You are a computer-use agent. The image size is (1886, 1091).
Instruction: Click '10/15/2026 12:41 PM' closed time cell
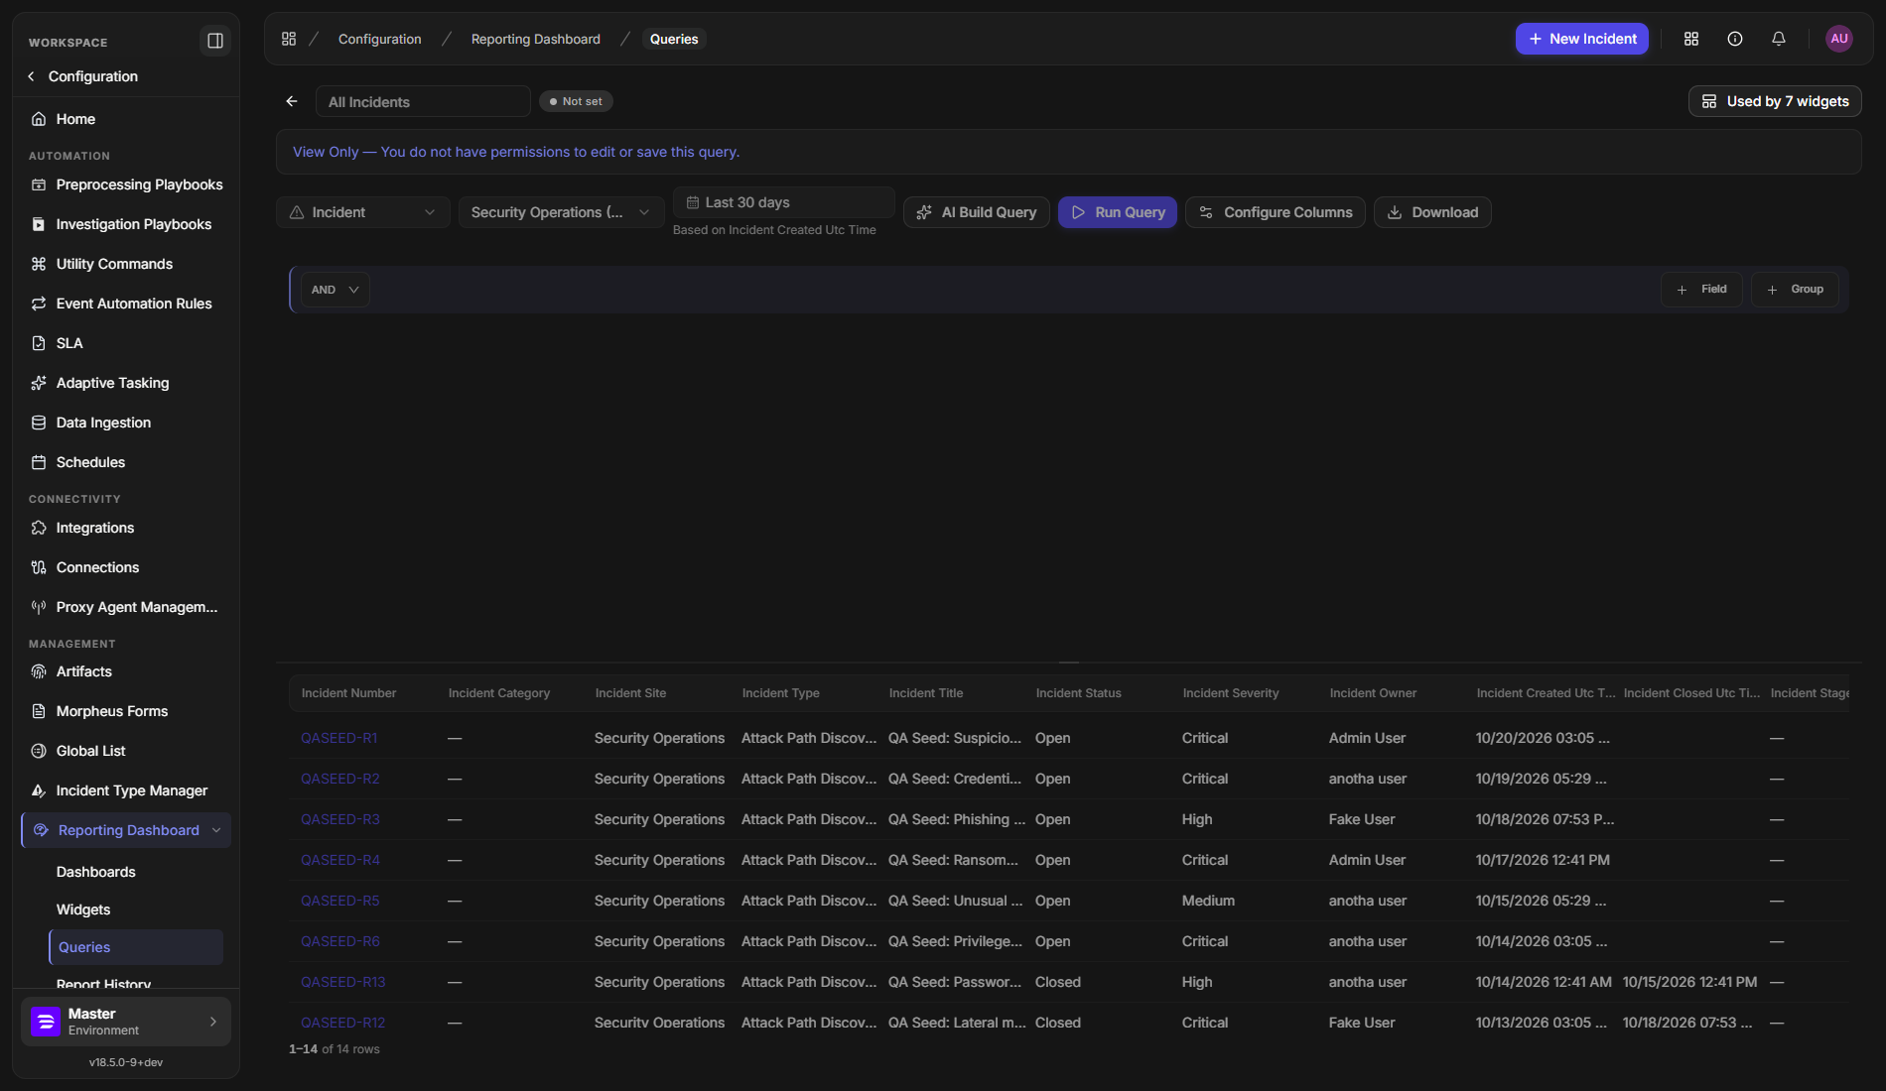click(x=1689, y=982)
